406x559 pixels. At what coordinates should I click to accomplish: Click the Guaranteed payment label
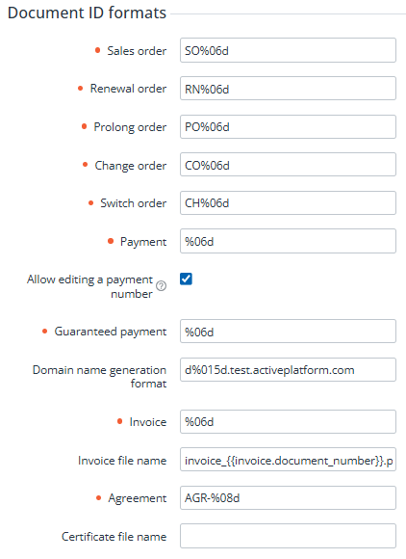point(111,332)
